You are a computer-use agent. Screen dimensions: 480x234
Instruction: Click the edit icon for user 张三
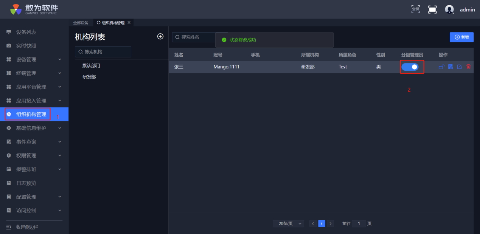[459, 67]
